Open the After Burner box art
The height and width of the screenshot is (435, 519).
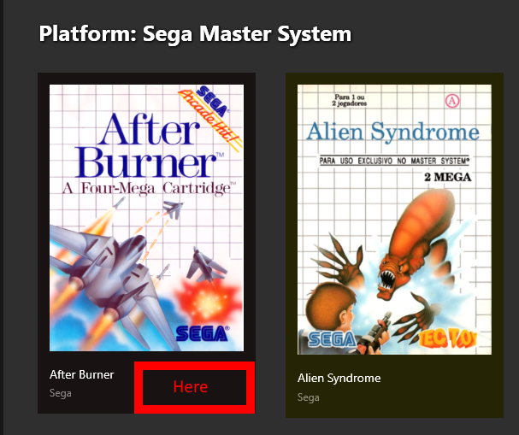(146, 218)
